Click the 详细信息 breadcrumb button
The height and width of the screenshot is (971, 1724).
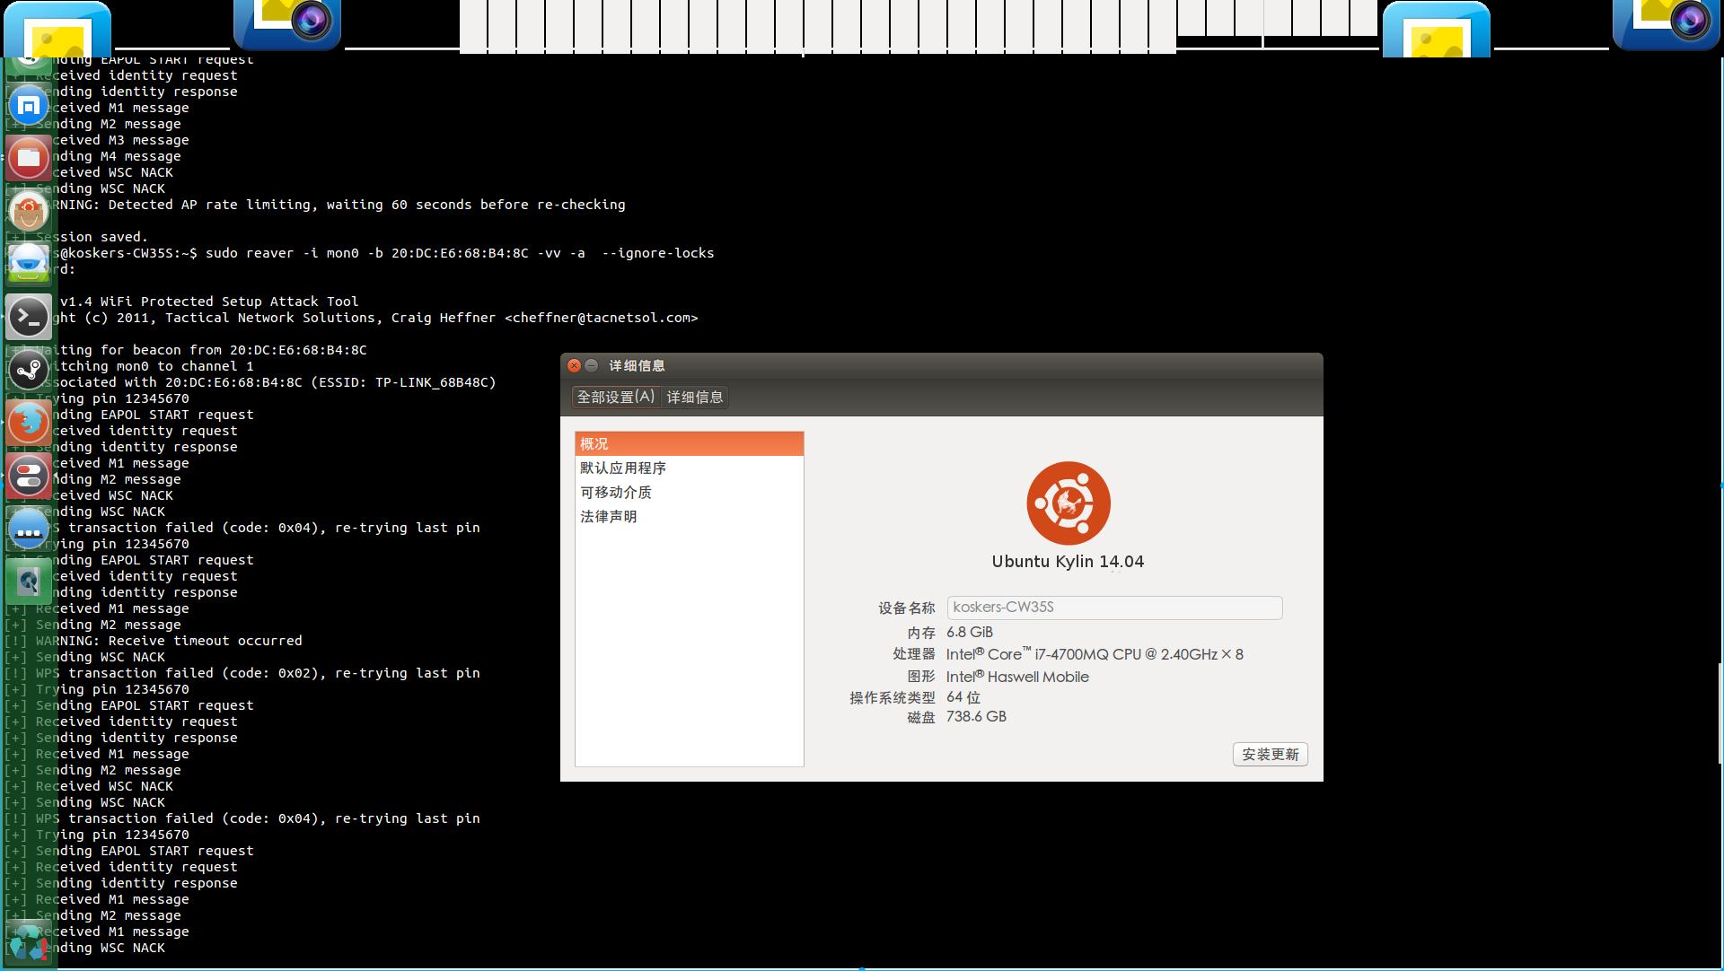coord(695,397)
